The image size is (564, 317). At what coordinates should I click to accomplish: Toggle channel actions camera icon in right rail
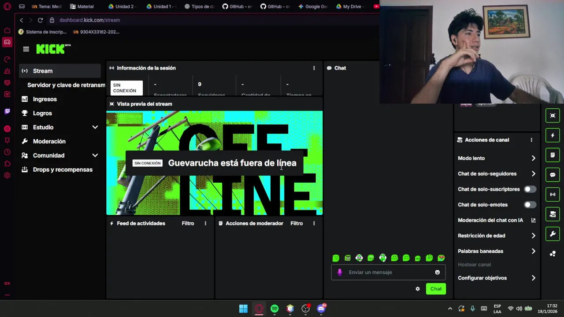click(553, 214)
